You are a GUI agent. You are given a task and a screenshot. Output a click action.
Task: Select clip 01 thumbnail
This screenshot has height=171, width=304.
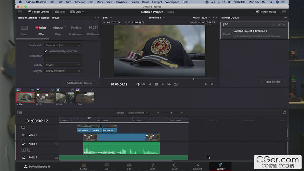(x=26, y=97)
